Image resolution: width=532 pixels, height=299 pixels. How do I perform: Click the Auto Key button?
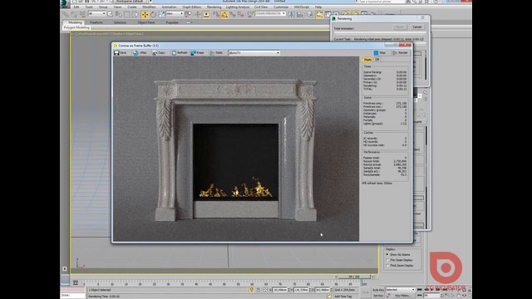377,290
